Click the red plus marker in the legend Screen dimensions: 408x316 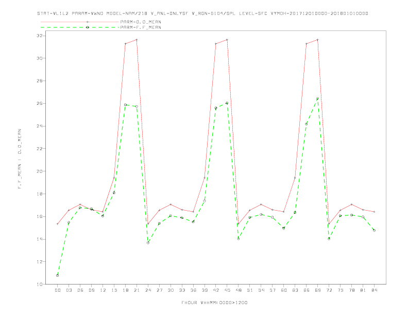click(88, 22)
